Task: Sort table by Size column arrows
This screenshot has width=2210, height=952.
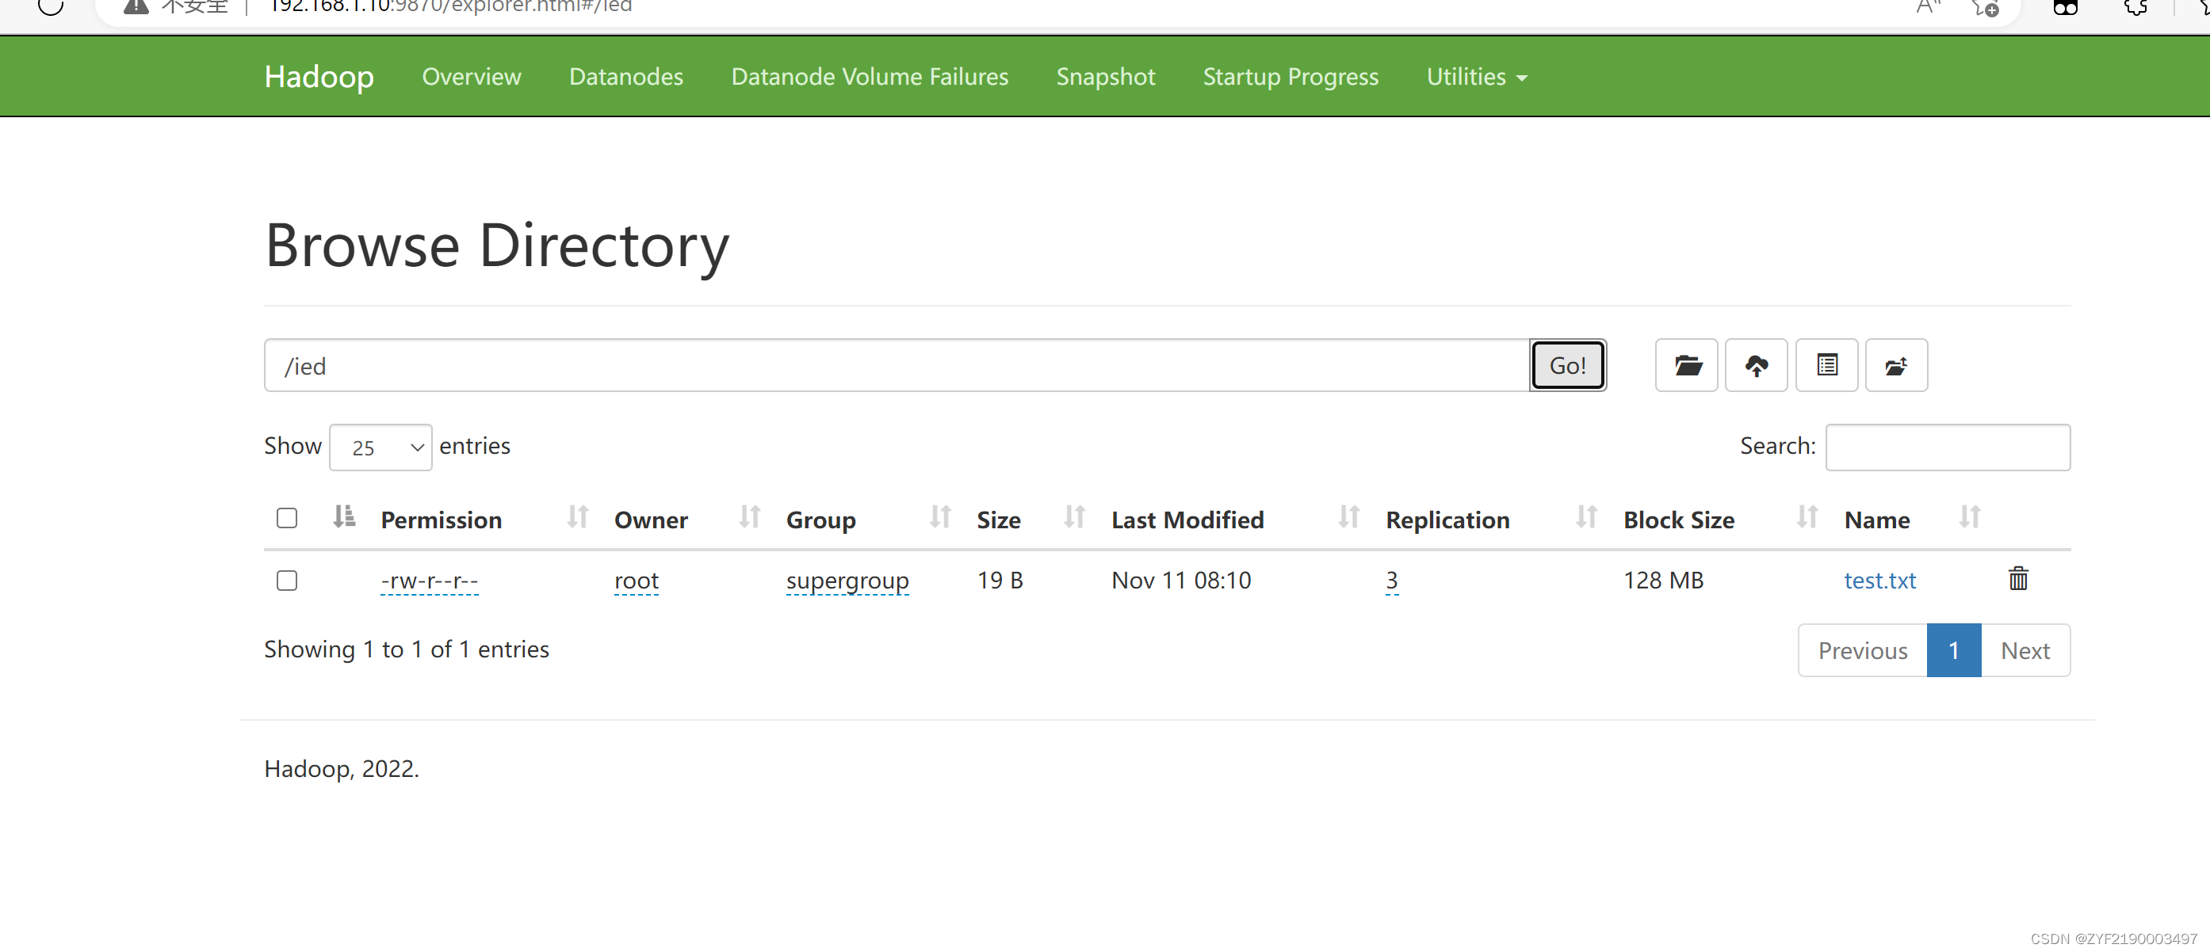Action: (1073, 516)
